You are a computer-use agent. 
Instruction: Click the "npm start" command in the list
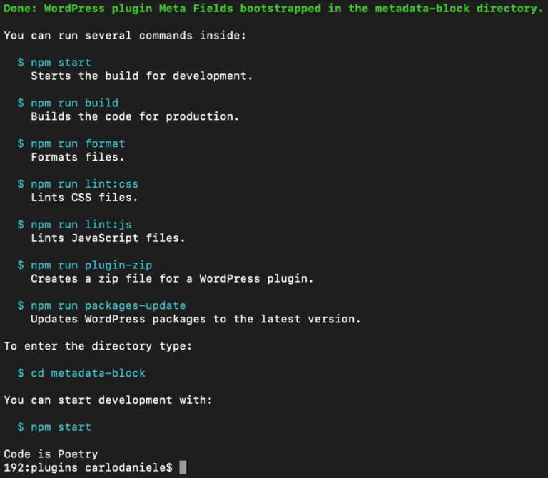coord(61,62)
